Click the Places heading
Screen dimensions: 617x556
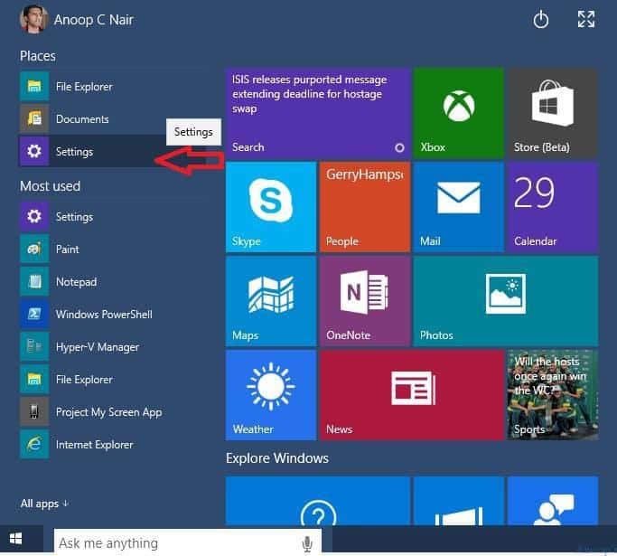tap(38, 56)
